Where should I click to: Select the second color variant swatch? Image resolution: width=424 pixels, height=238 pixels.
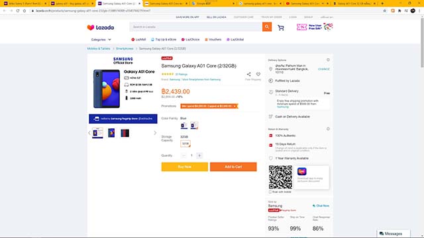pyautogui.click(x=194, y=126)
